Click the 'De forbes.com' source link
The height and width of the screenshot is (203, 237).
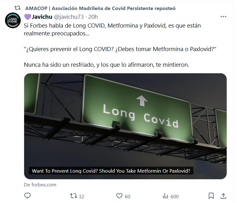pos(40,185)
